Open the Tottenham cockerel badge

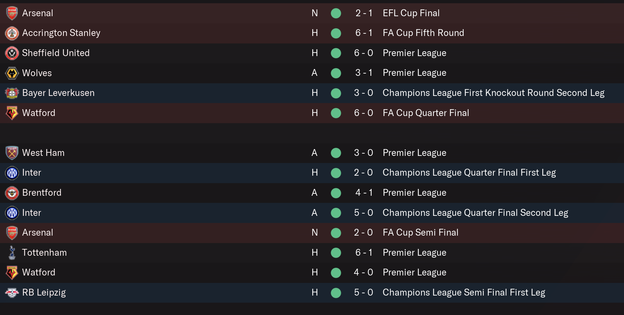12,253
